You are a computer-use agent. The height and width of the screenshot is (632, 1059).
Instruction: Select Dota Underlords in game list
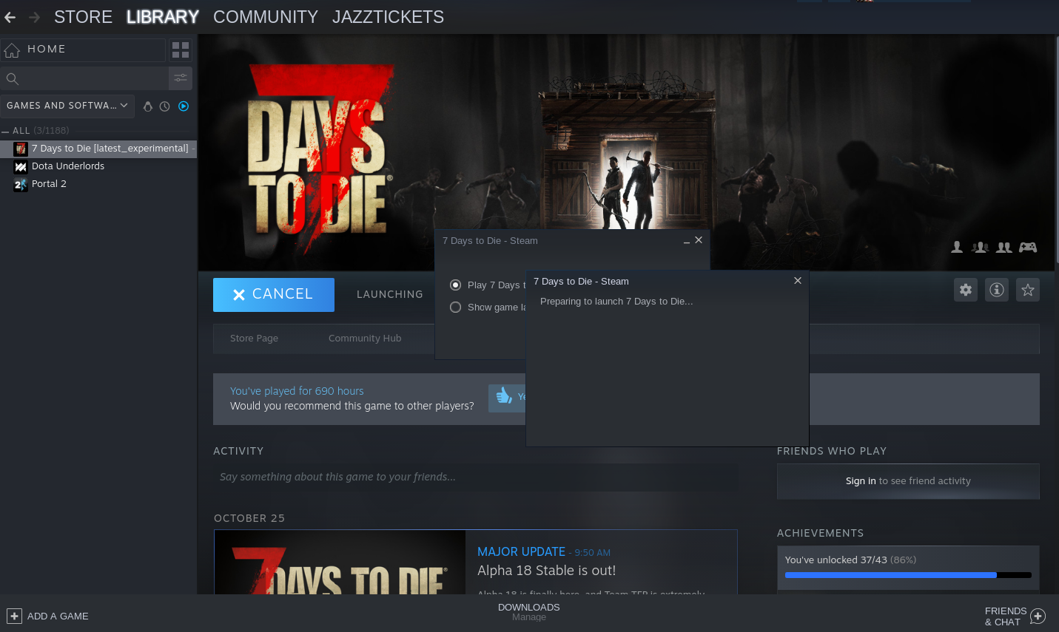[x=98, y=166]
